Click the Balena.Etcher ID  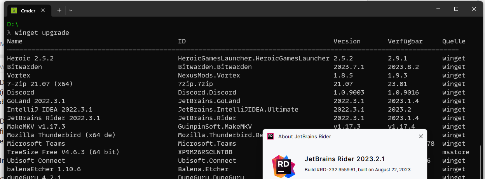point(203,169)
